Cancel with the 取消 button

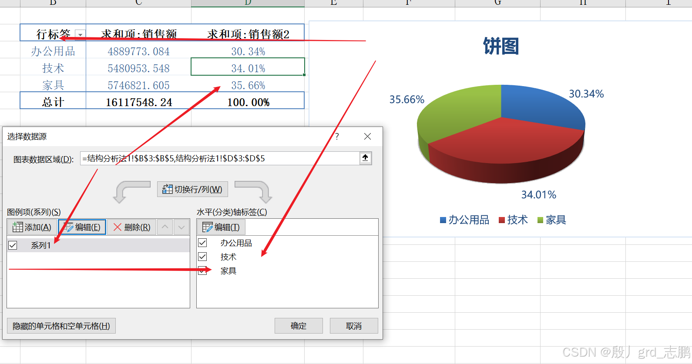click(354, 326)
